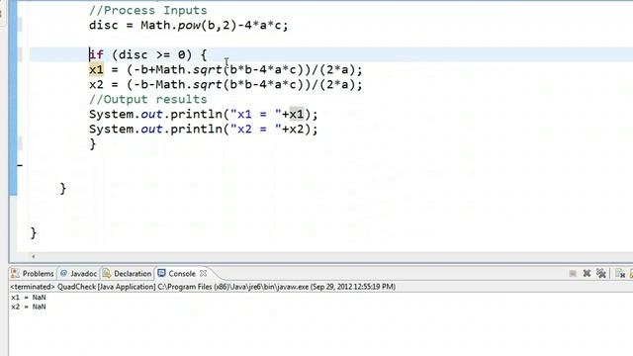
Task: Click the //Process Inputs comment
Action: click(148, 11)
